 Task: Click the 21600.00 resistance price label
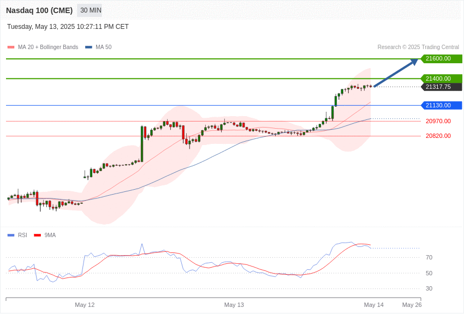[x=442, y=58]
